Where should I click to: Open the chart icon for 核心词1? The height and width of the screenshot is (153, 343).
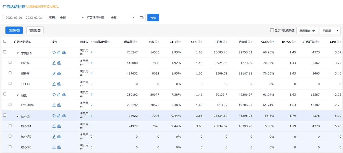[59, 126]
